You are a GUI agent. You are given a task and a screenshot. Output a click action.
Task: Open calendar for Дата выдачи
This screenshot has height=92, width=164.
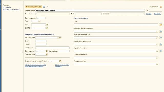(x=47, y=51)
